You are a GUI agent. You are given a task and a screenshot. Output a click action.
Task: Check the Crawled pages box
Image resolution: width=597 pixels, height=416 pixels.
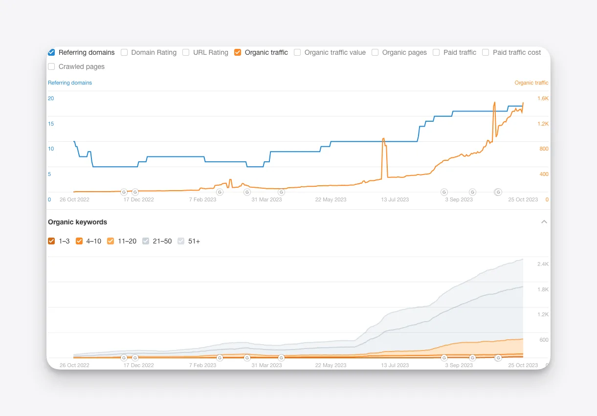click(x=51, y=66)
